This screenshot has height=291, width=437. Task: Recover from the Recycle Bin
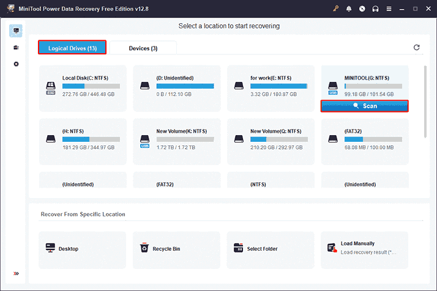tap(176, 250)
